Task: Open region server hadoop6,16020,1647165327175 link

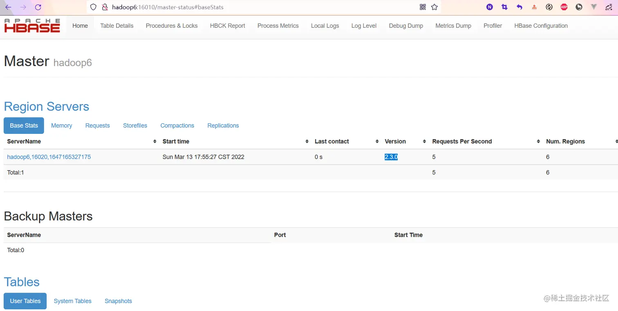Action: coord(49,157)
